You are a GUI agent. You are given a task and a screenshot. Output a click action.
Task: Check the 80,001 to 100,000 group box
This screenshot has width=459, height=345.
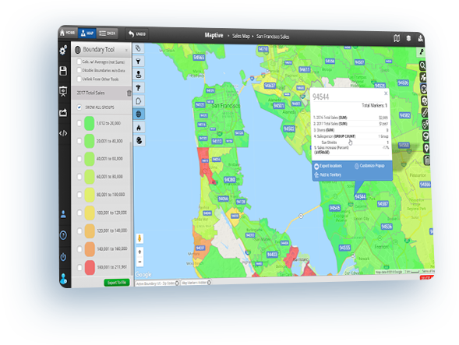pos(79,195)
